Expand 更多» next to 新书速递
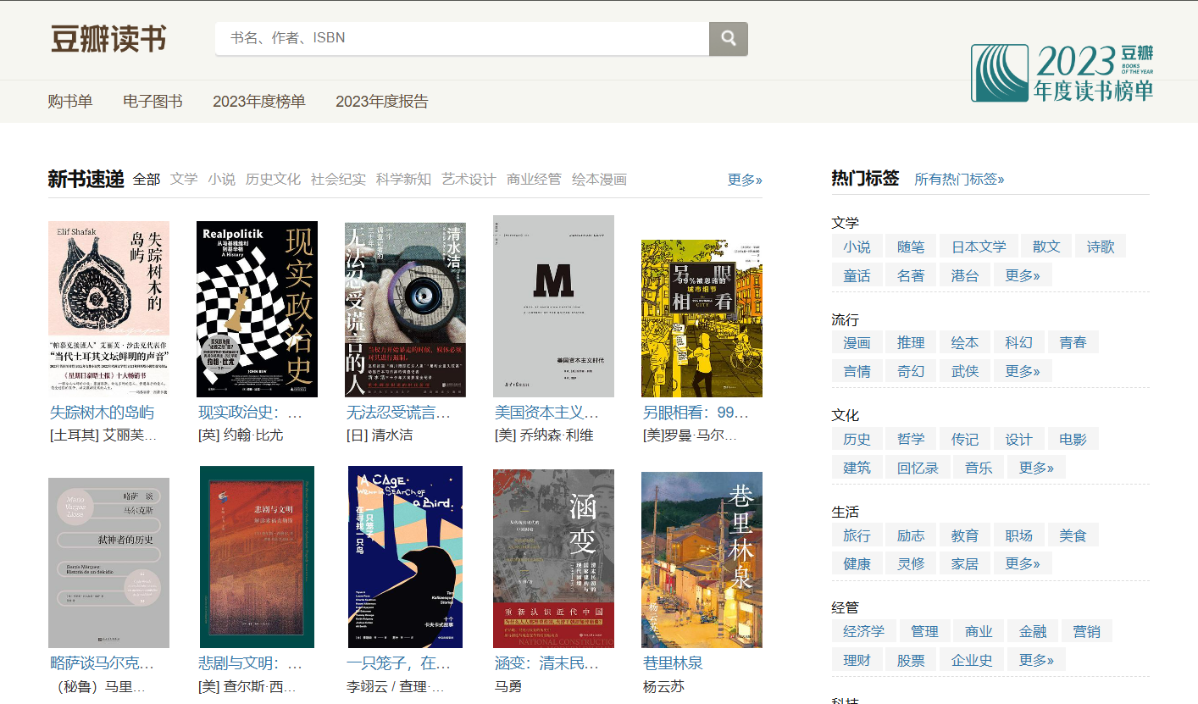 point(745,180)
